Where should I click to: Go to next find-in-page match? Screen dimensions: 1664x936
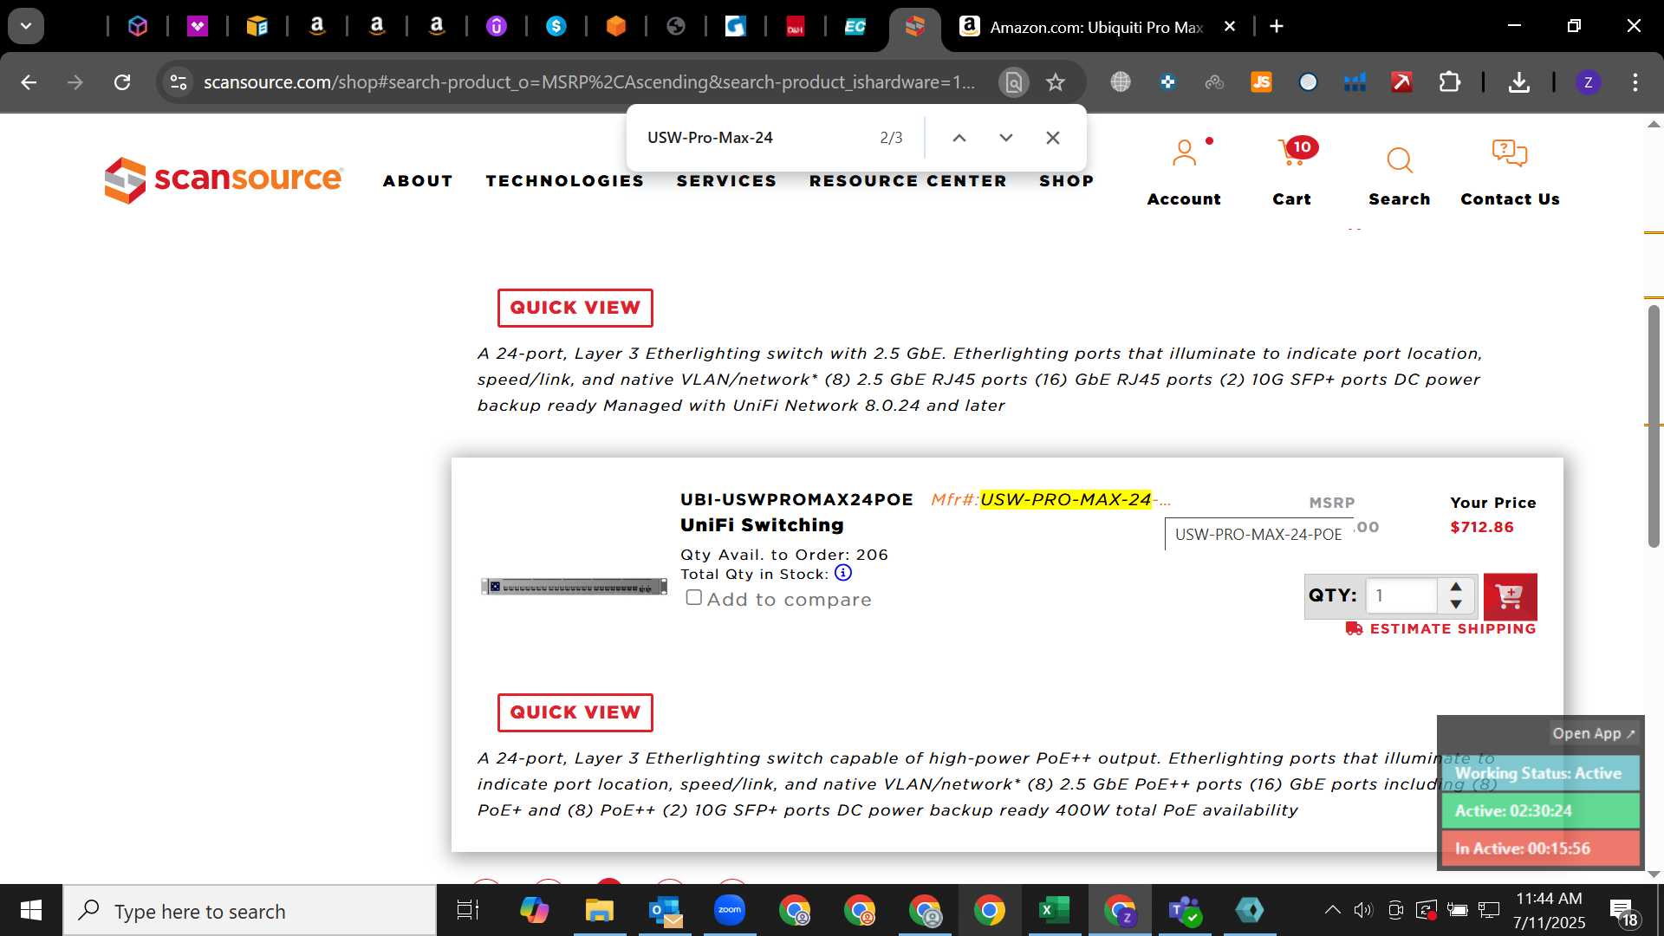click(x=1006, y=138)
